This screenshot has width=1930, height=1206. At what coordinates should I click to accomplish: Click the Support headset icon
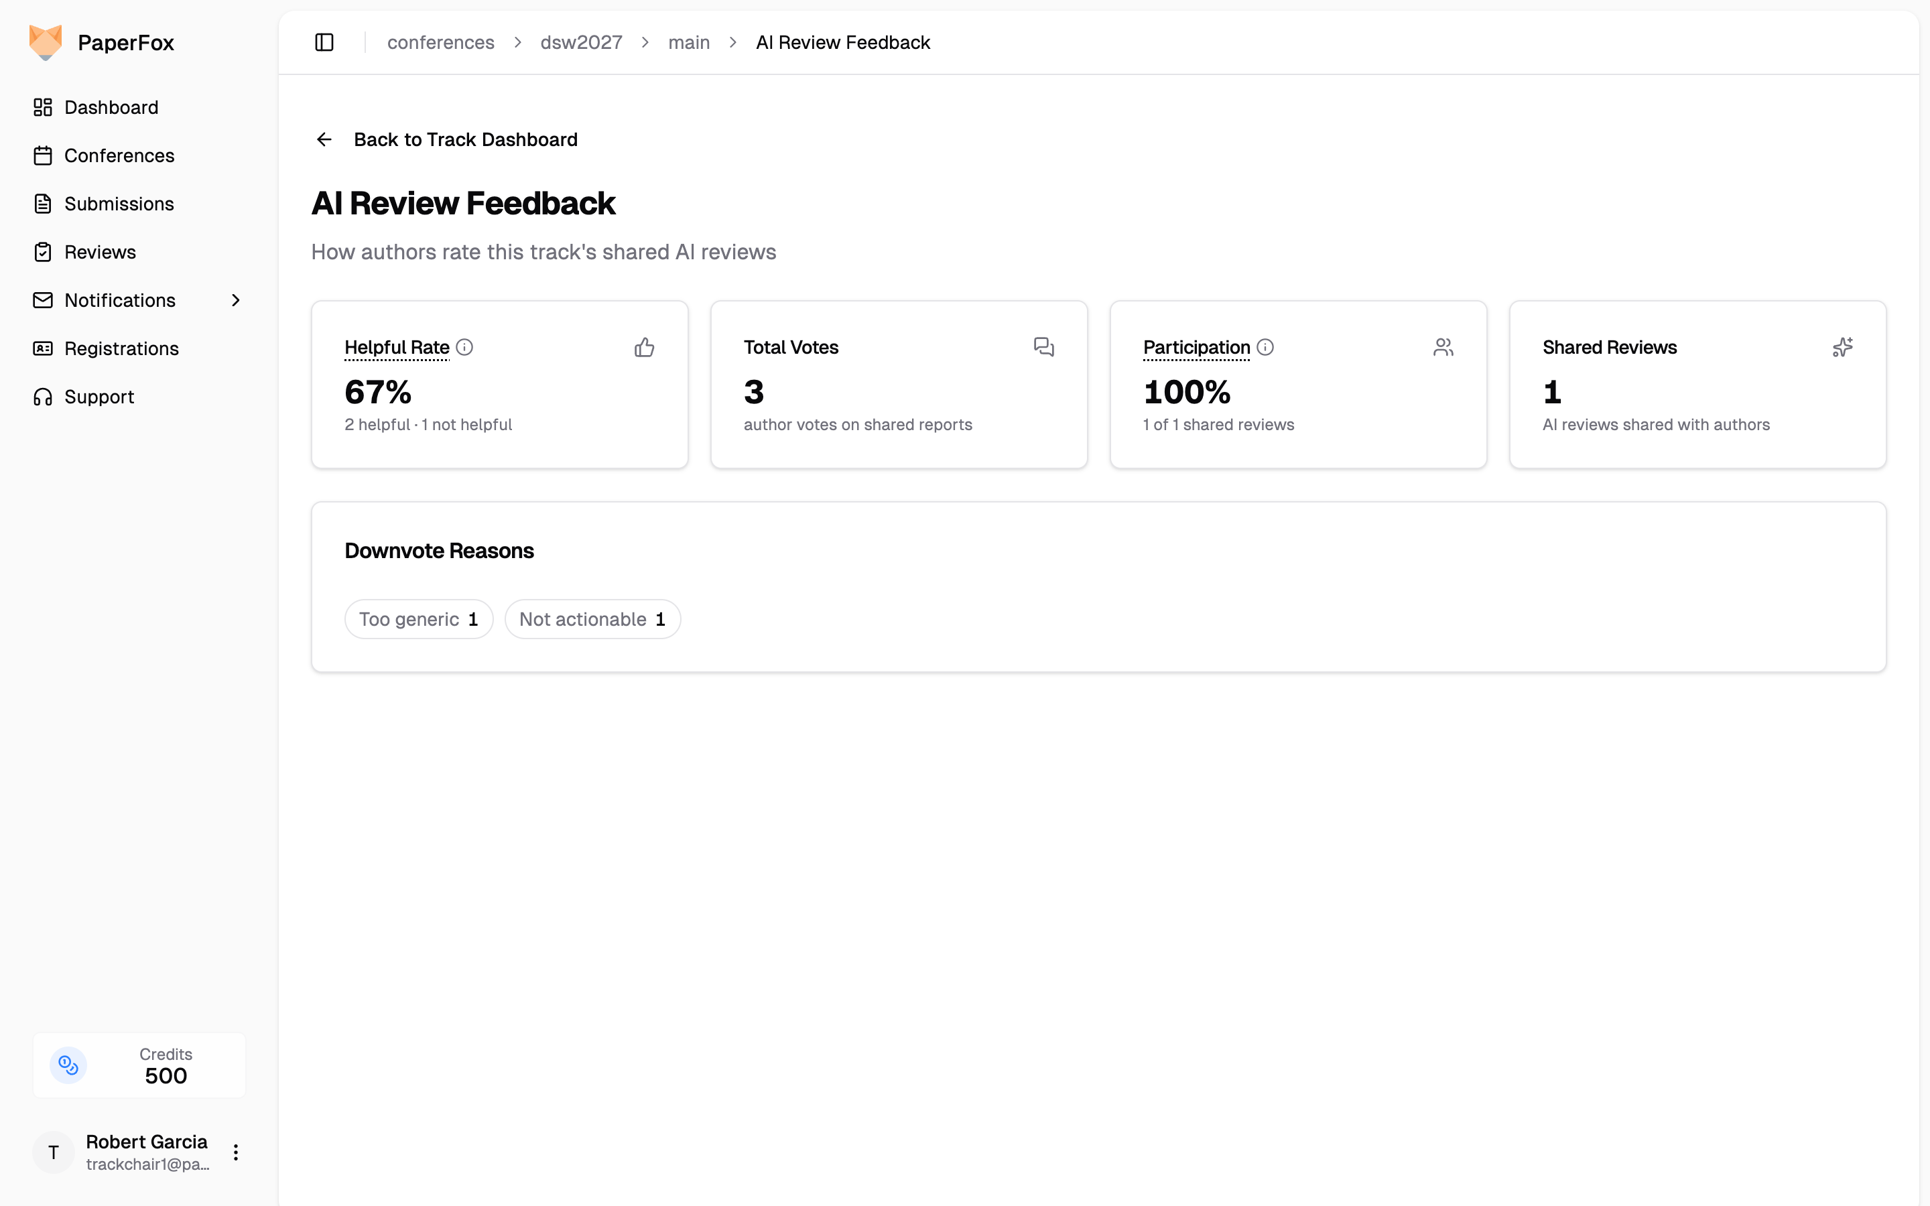tap(43, 397)
